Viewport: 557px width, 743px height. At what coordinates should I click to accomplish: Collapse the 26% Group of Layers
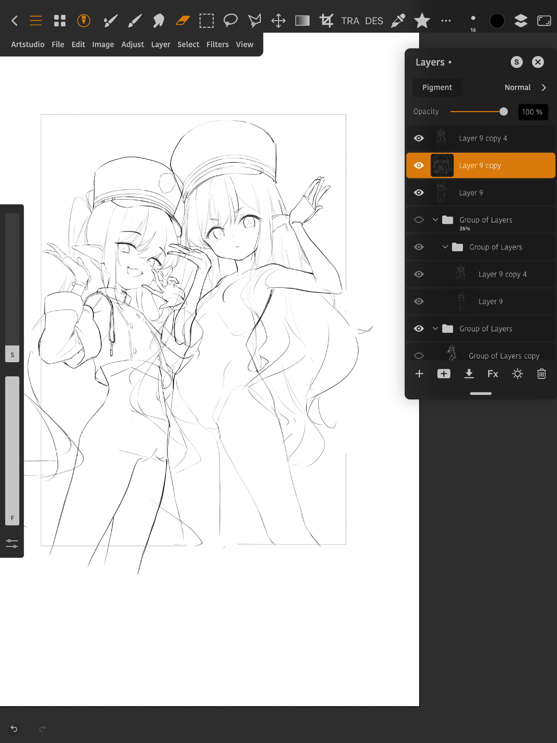click(x=435, y=220)
